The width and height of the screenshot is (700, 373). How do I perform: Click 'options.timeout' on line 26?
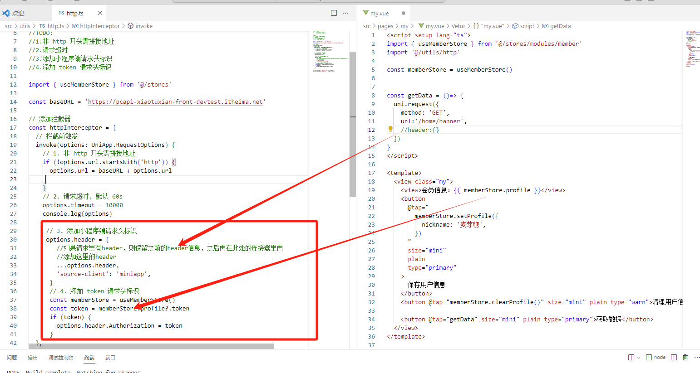click(69, 205)
